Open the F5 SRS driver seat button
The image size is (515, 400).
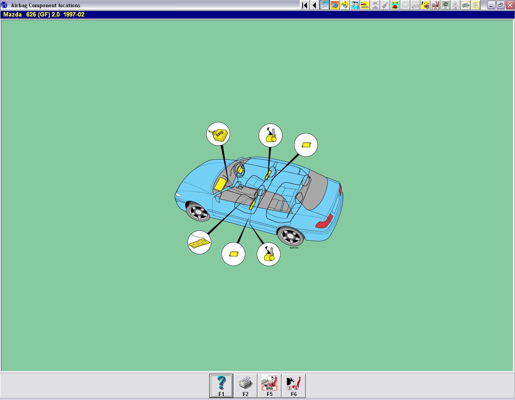pyautogui.click(x=270, y=386)
